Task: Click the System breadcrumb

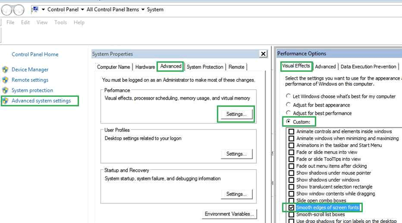Action: [155, 9]
